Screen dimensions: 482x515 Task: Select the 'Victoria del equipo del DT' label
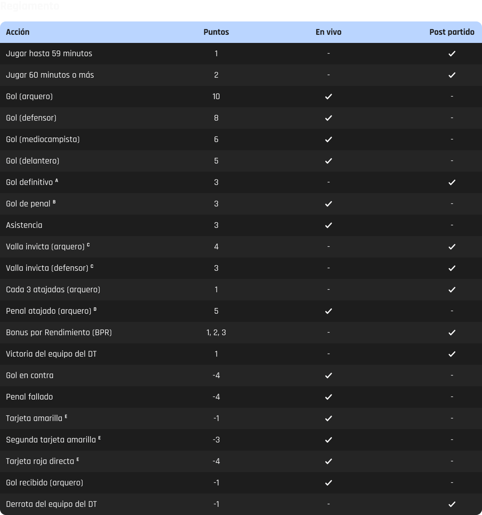pos(51,354)
